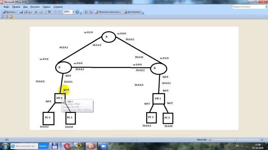Screen dimensions: 268x150
Task: Click the zoom slider handle in status bar
Action: point(236,140)
